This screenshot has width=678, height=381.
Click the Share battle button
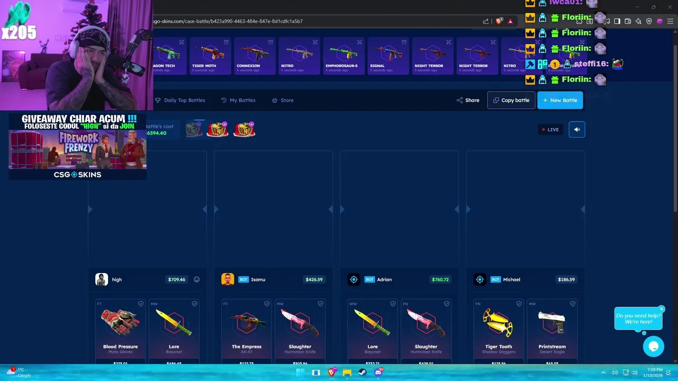click(468, 100)
